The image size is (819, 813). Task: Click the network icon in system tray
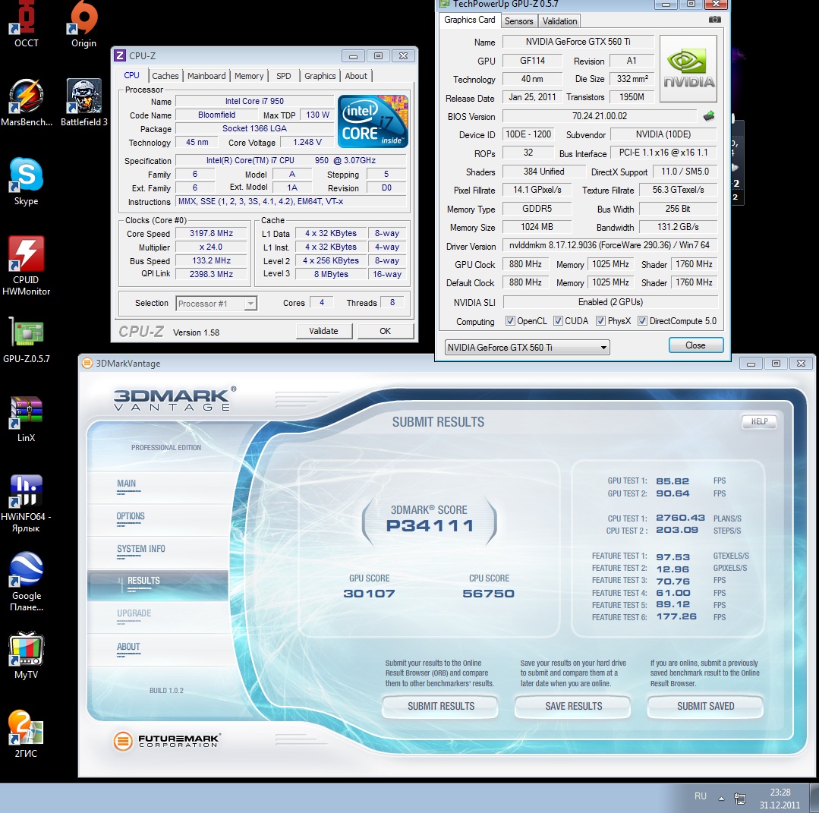(x=739, y=798)
